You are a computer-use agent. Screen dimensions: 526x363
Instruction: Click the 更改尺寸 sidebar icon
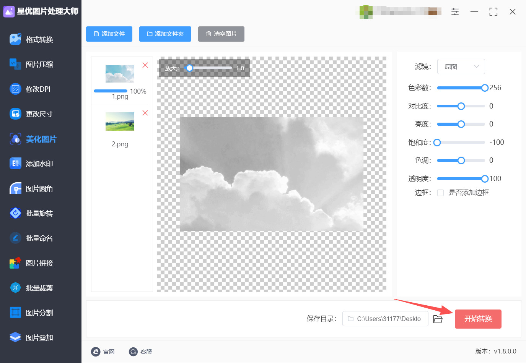(x=15, y=114)
